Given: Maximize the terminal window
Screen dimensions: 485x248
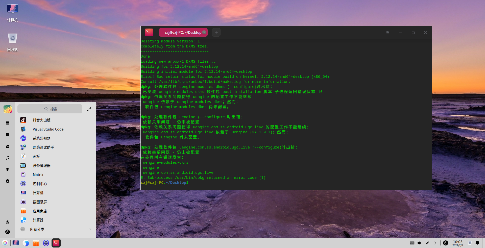Looking at the screenshot, I should point(413,32).
